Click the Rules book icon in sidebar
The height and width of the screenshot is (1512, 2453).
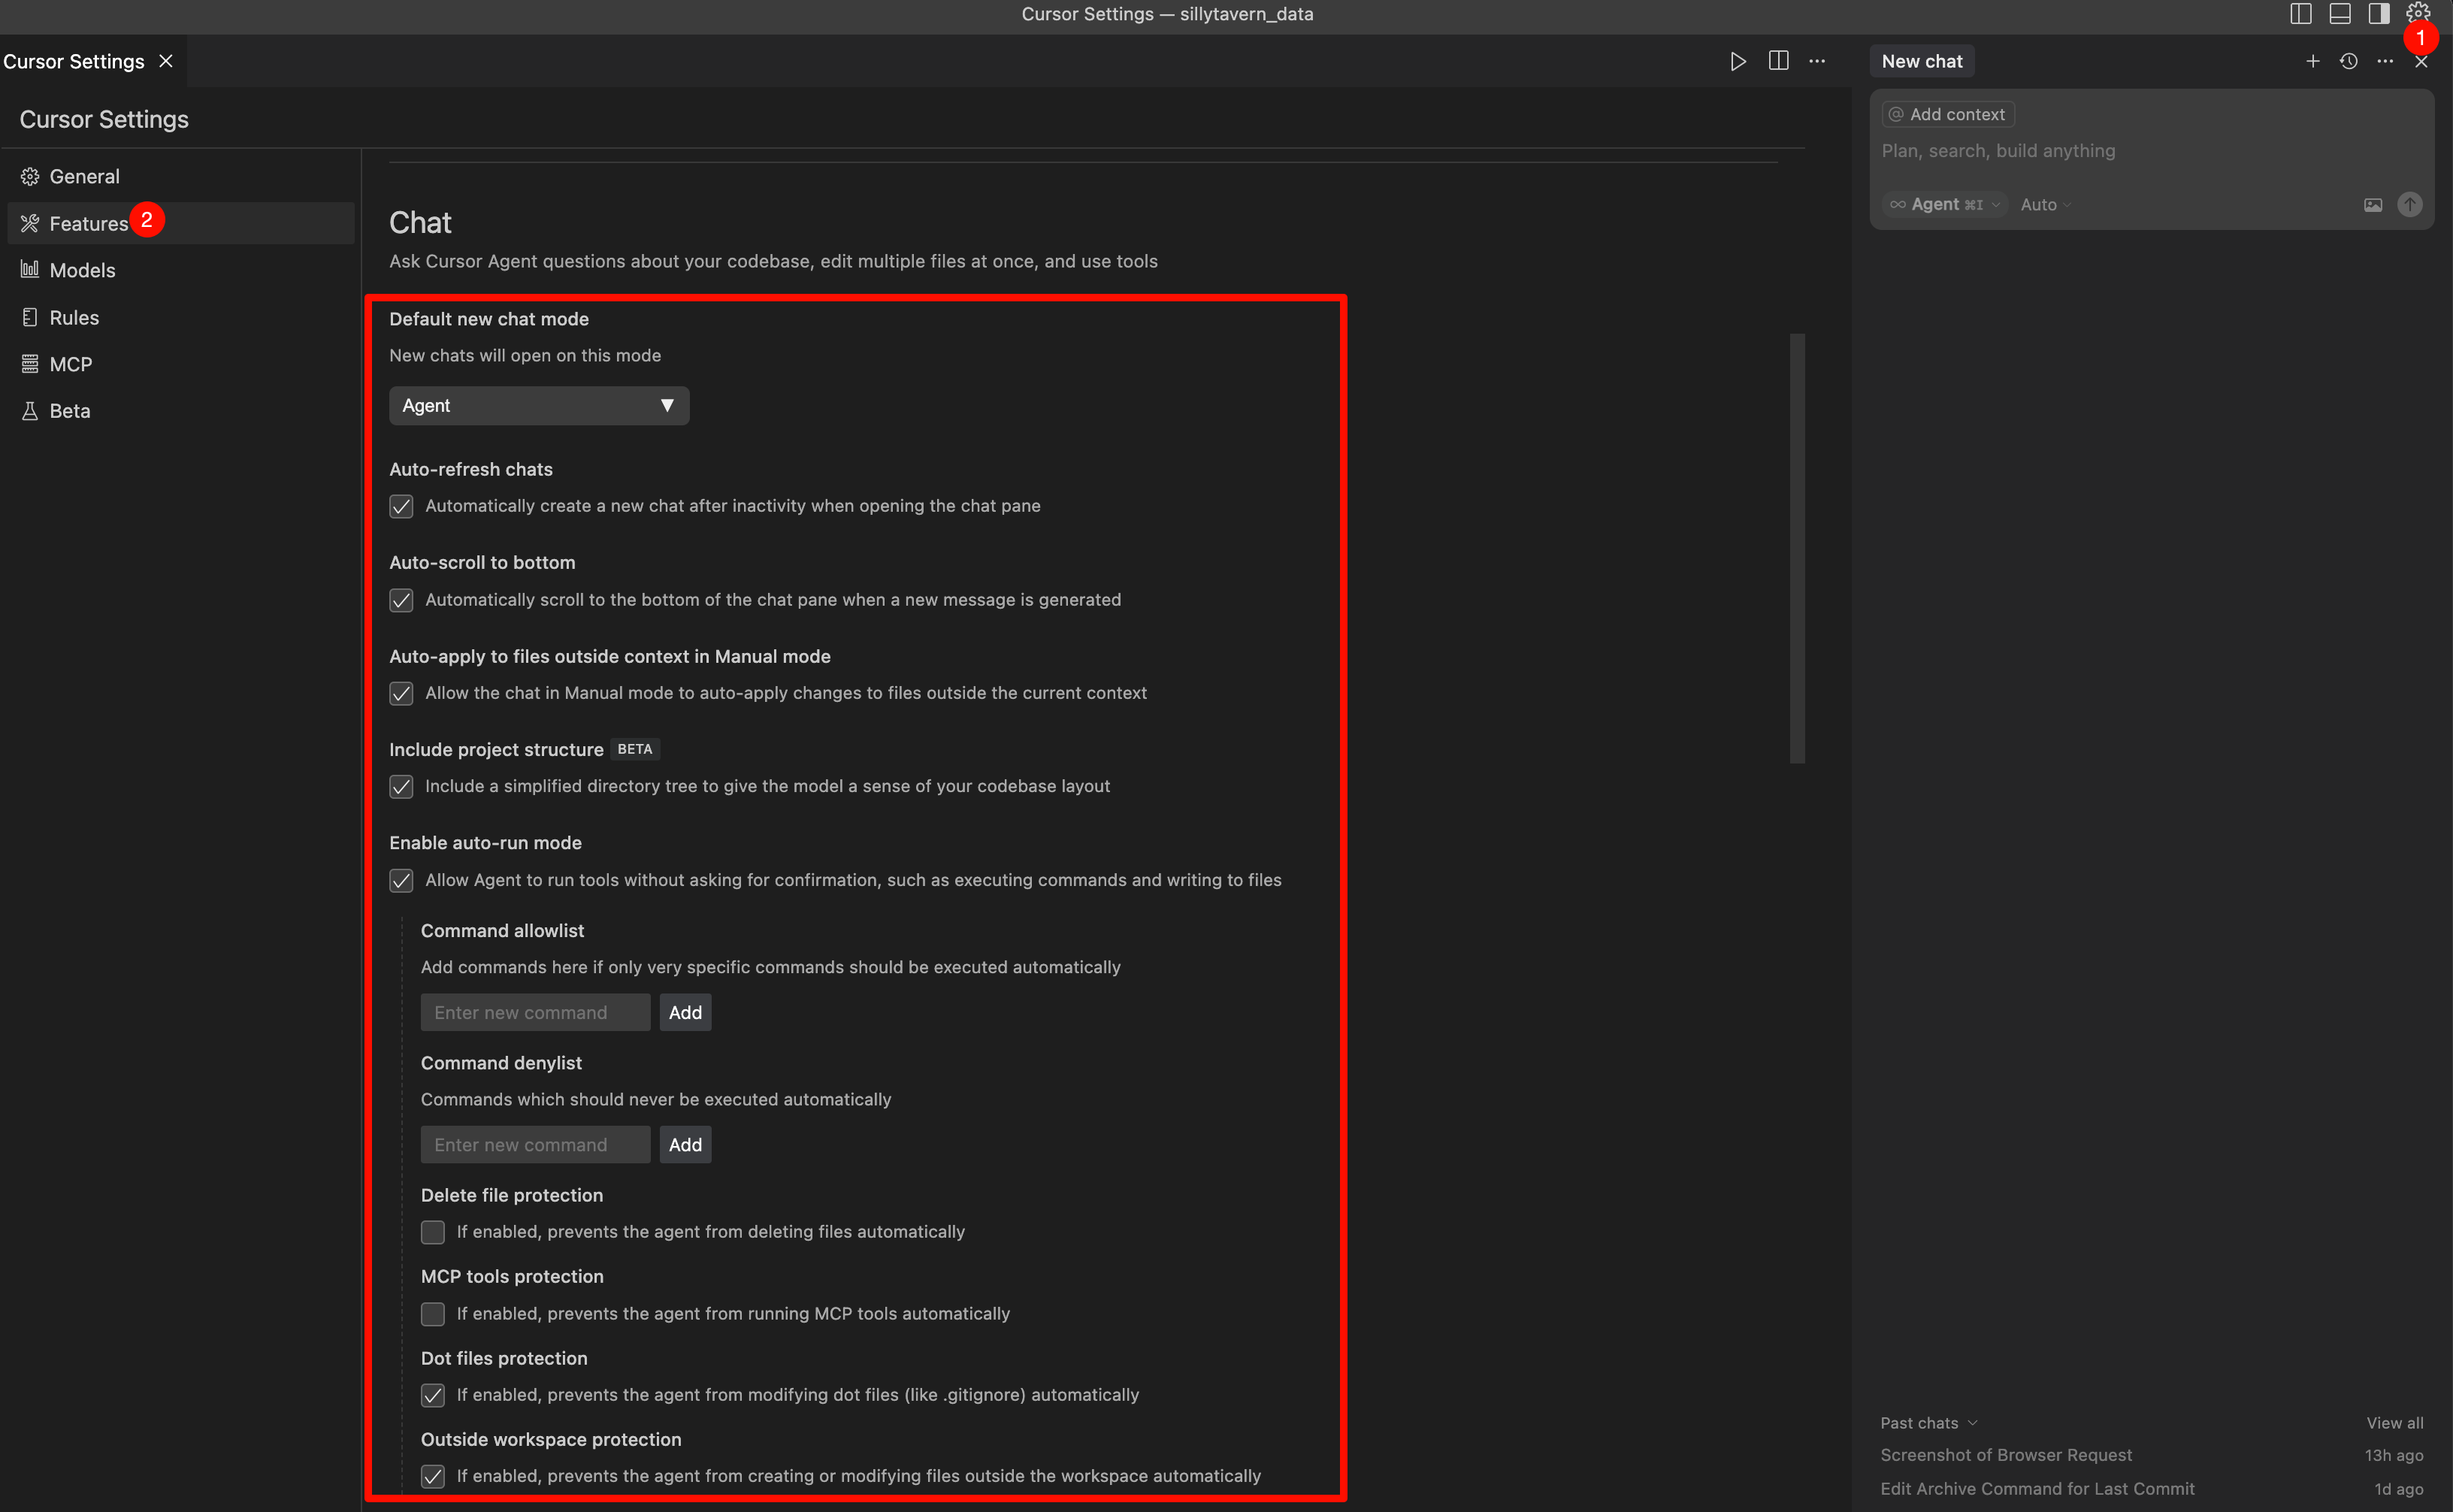click(x=30, y=317)
